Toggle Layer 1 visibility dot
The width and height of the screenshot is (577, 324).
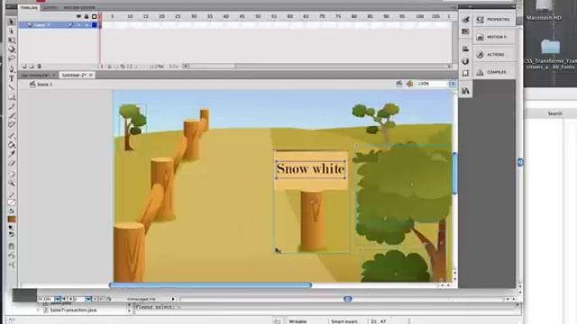click(x=78, y=25)
